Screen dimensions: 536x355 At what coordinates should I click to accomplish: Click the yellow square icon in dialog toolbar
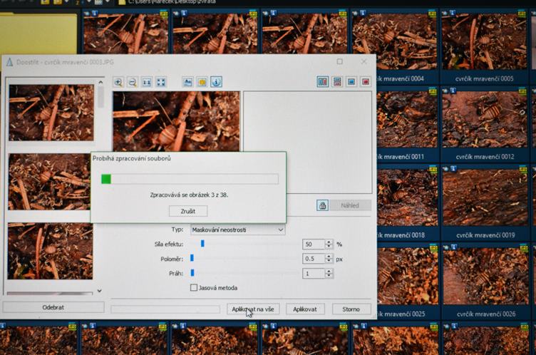click(202, 82)
